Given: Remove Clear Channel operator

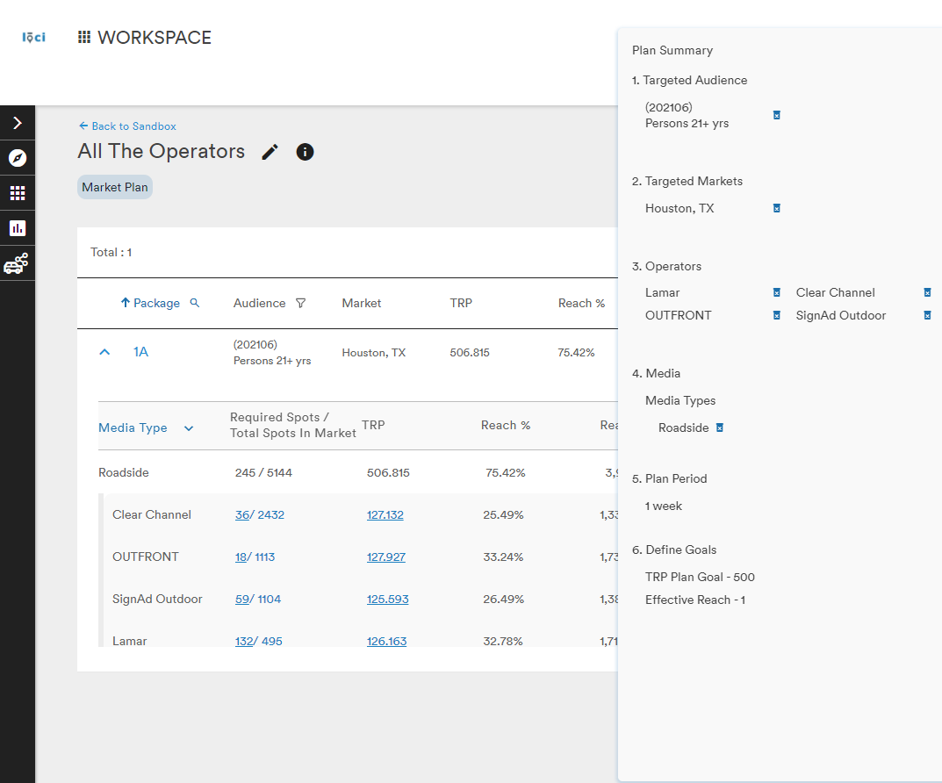Looking at the screenshot, I should pos(928,292).
